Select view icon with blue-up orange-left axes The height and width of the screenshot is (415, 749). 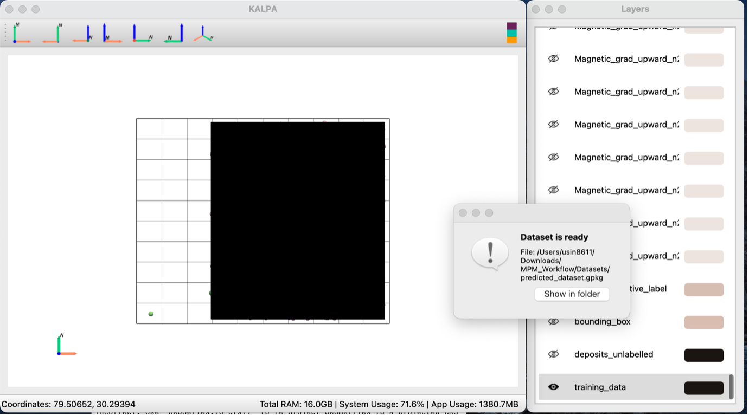pos(82,33)
